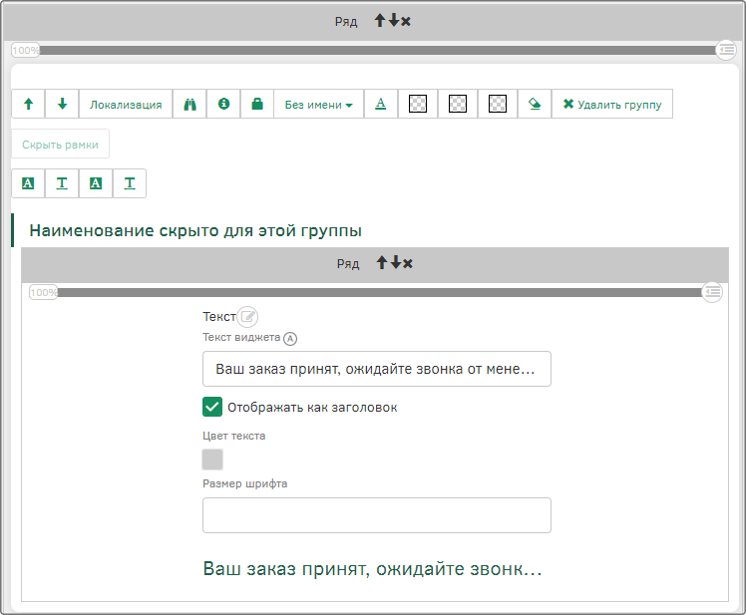Move the inner Ряд row up
Viewport: 746px width, 615px height.
[382, 262]
